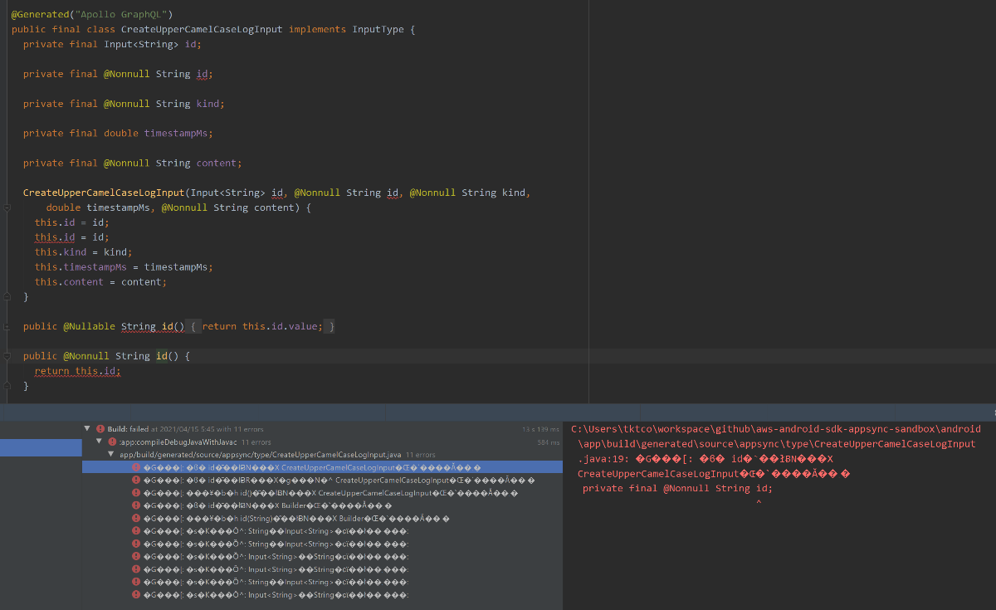The height and width of the screenshot is (610, 996).
Task: Click 'InputType' in the class declaration
Action: 378,29
